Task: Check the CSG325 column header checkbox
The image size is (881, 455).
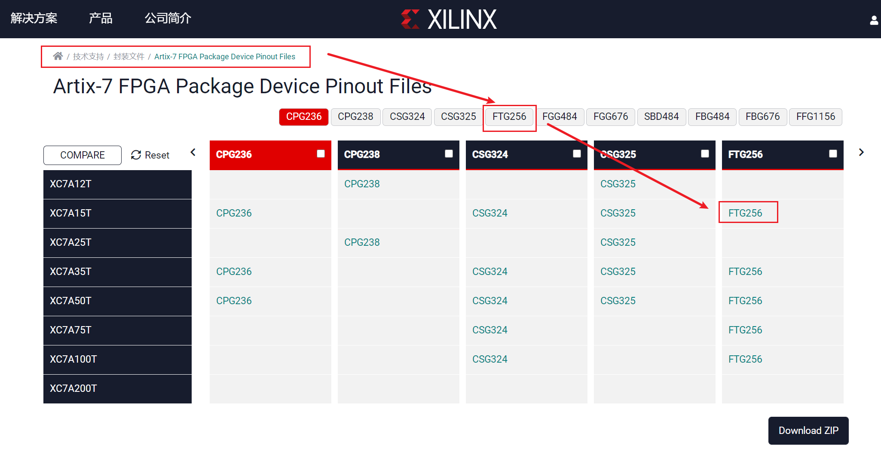Action: 704,153
